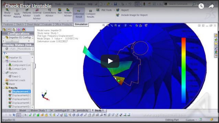Open the Tools menu

58,4
